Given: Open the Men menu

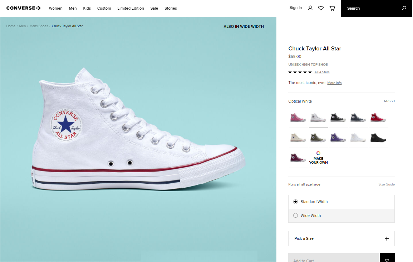Looking at the screenshot, I should pos(73,8).
